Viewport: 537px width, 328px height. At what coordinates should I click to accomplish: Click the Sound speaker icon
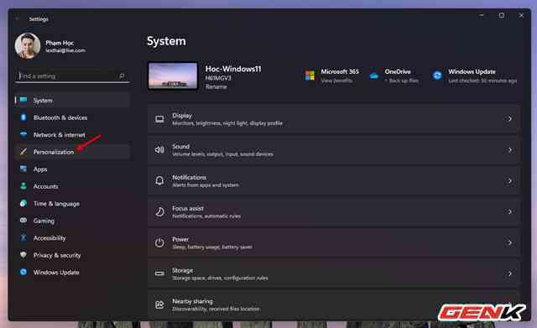[159, 149]
